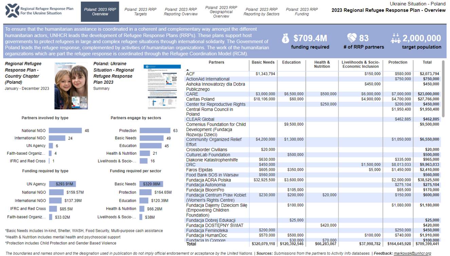
Task: Click the Regional Refugee Response Plan logo
Action: [39, 11]
